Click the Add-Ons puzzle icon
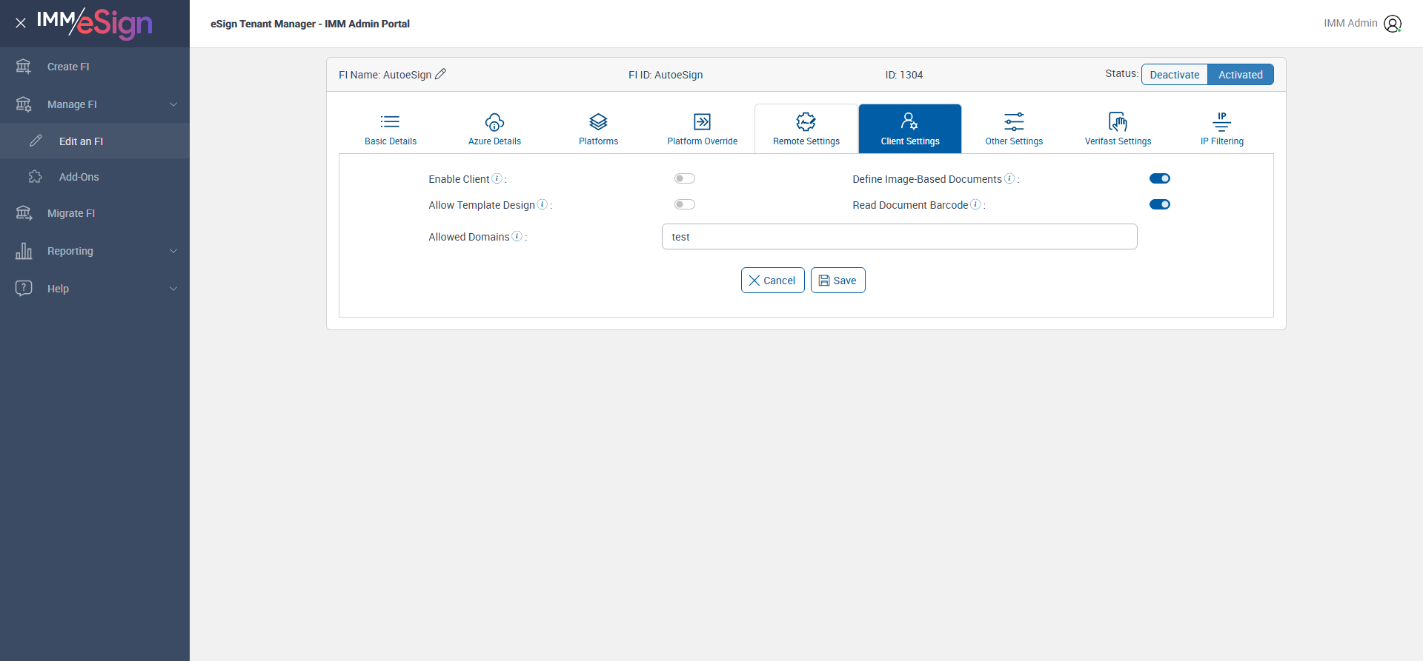This screenshot has width=1423, height=661. coord(36,177)
